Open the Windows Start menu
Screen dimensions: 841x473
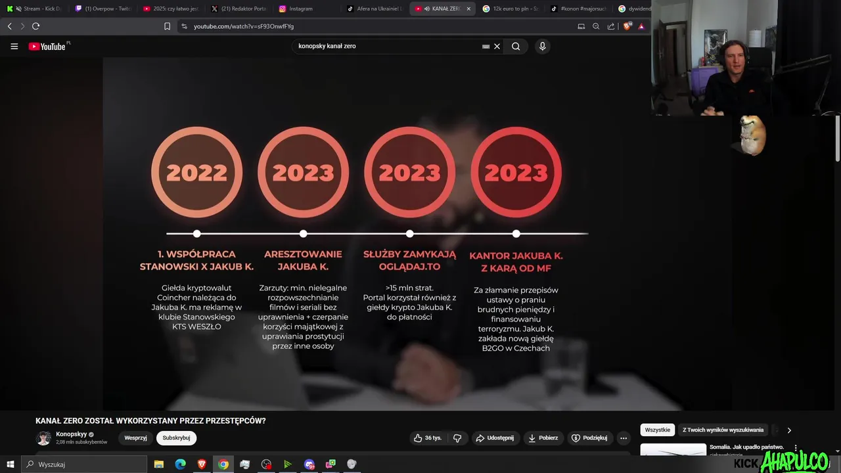click(x=10, y=464)
